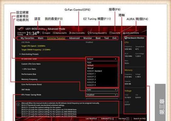The image size is (171, 121).
Task: Start EZ Tuning Wizard(F11)
Action: (97, 33)
